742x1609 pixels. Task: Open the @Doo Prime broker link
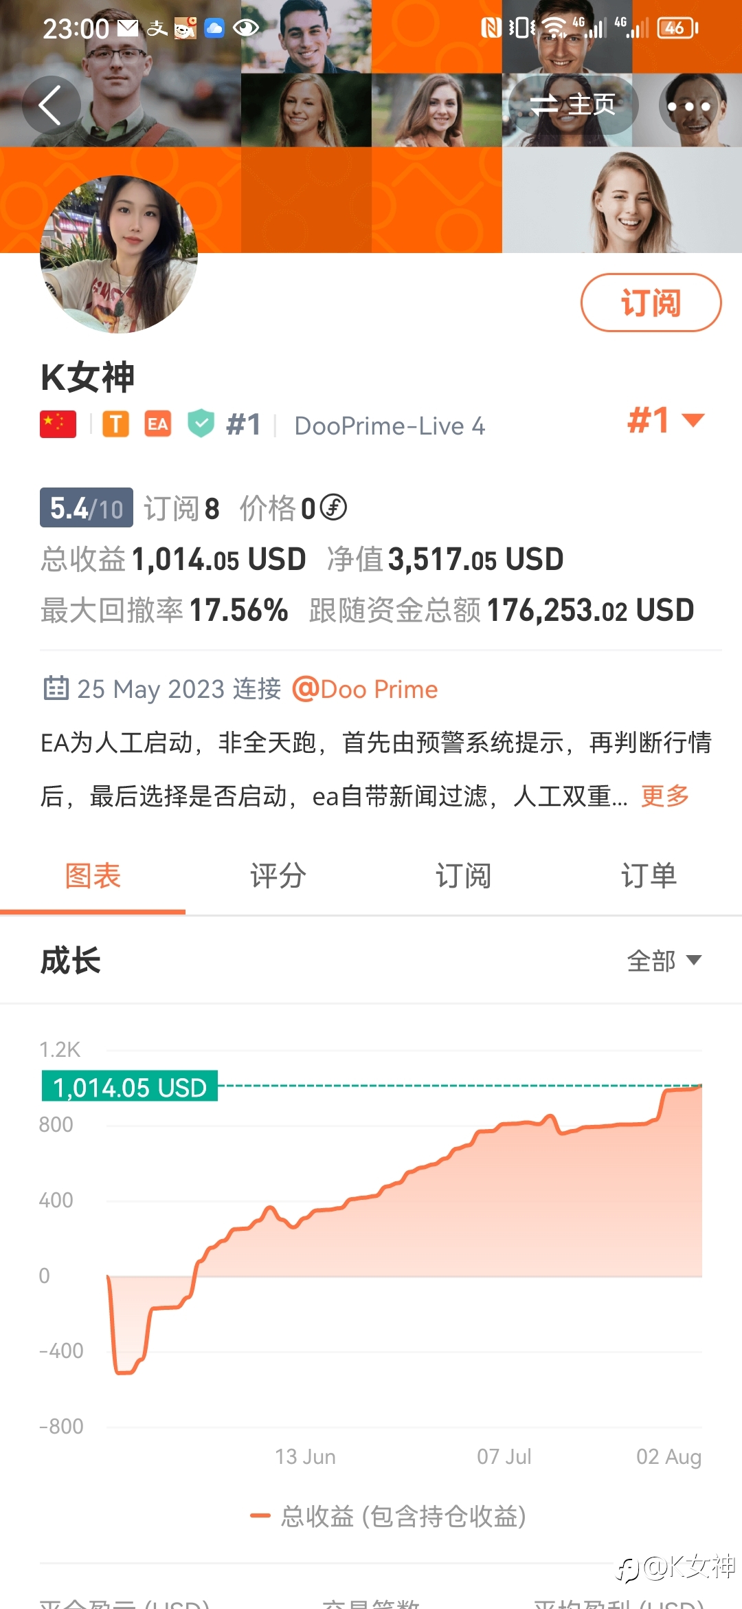[x=365, y=688]
